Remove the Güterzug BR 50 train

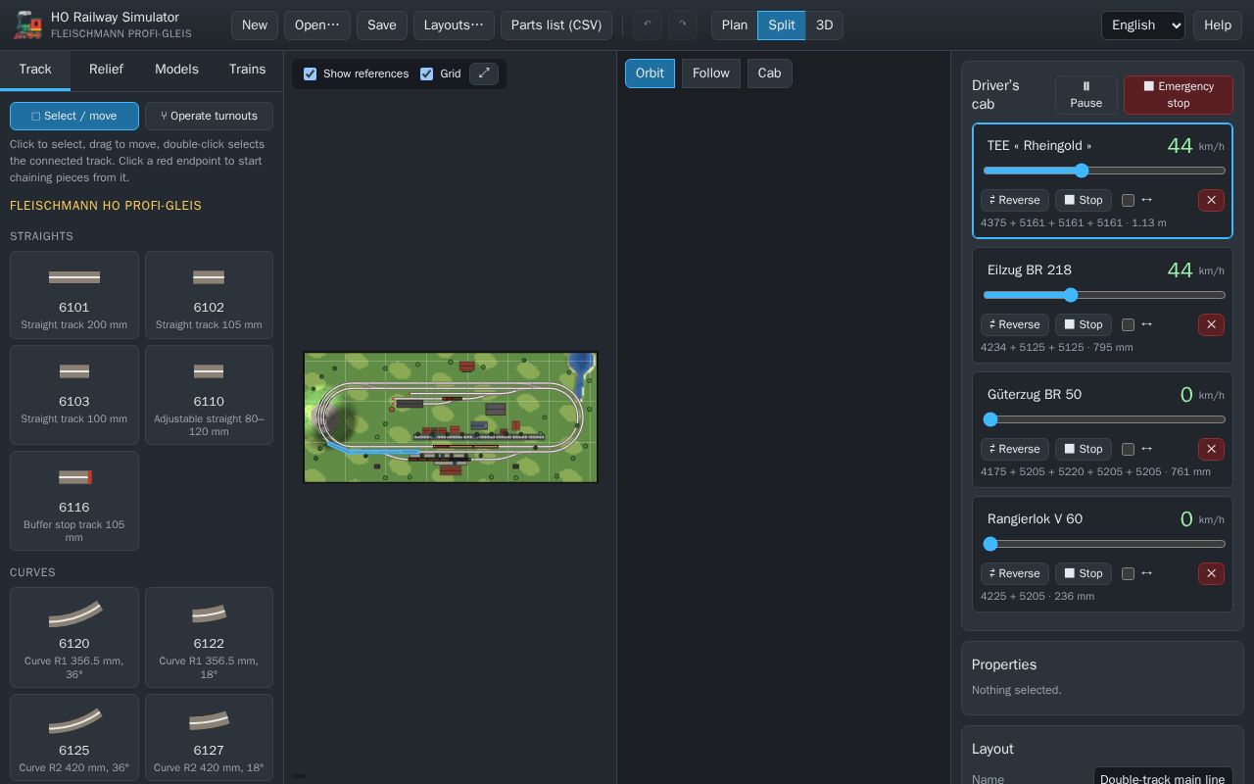pyautogui.click(x=1211, y=449)
